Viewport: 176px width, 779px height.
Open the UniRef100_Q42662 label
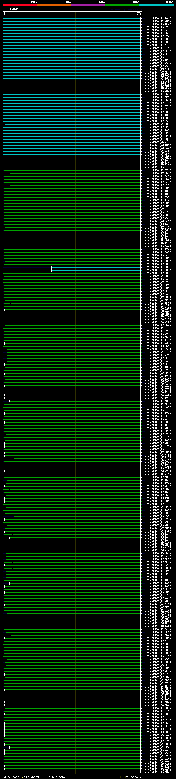[x=158, y=79]
